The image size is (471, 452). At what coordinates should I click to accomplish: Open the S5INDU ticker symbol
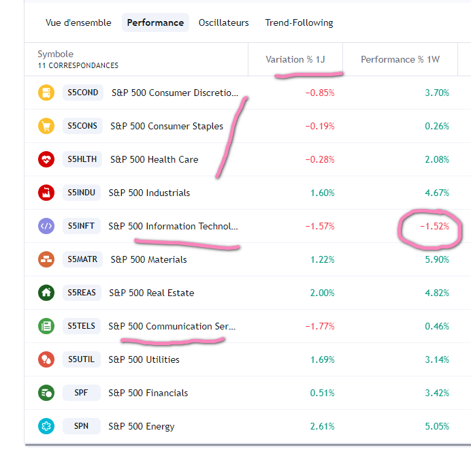coord(81,193)
